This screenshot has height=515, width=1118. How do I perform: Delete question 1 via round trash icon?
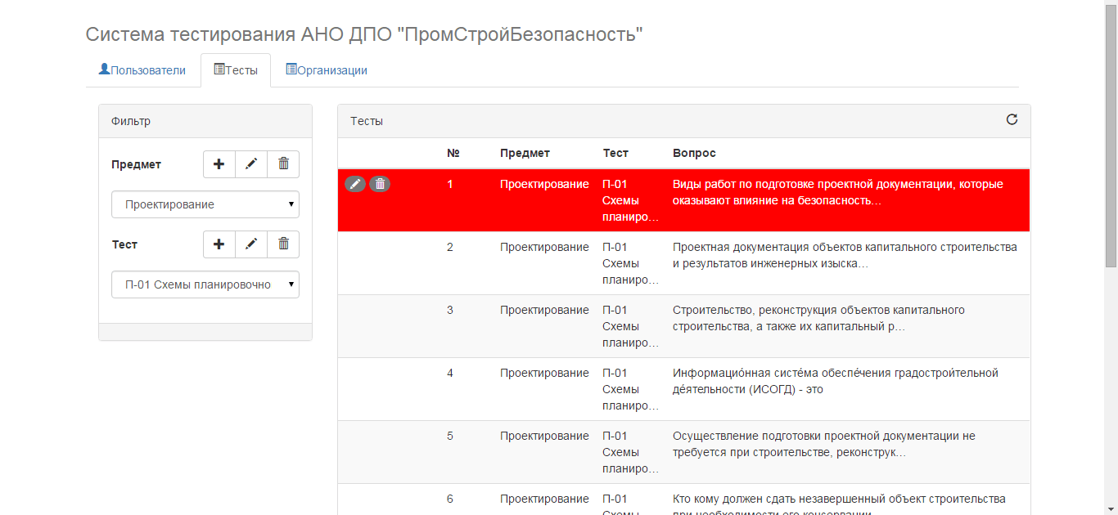pos(380,184)
